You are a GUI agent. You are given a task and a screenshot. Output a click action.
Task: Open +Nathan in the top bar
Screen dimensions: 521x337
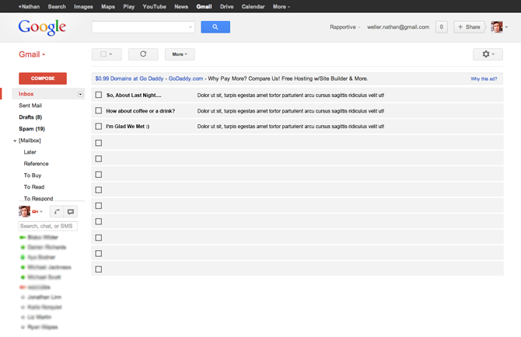pos(29,6)
